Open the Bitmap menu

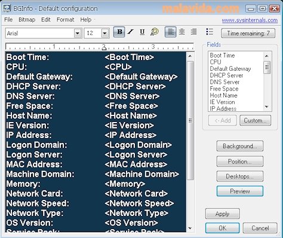point(27,20)
